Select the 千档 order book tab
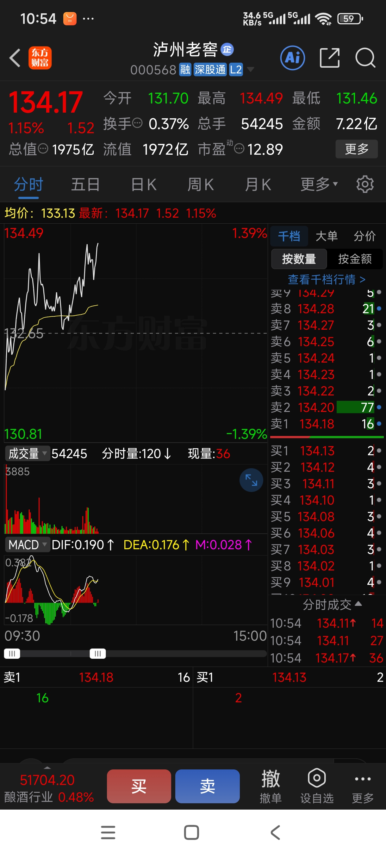Viewport: 386px width, 858px height. pyautogui.click(x=289, y=236)
